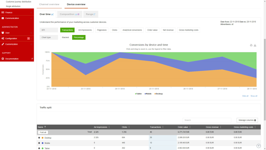Toggle Mobile series in chart legend
The image size is (266, 150).
pos(148,94)
